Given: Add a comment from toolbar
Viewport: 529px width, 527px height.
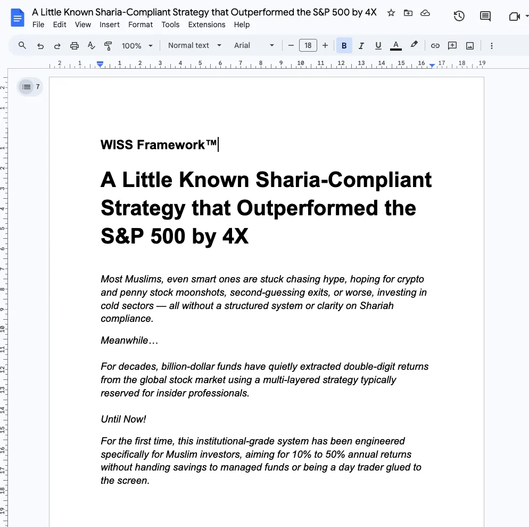Looking at the screenshot, I should (452, 46).
